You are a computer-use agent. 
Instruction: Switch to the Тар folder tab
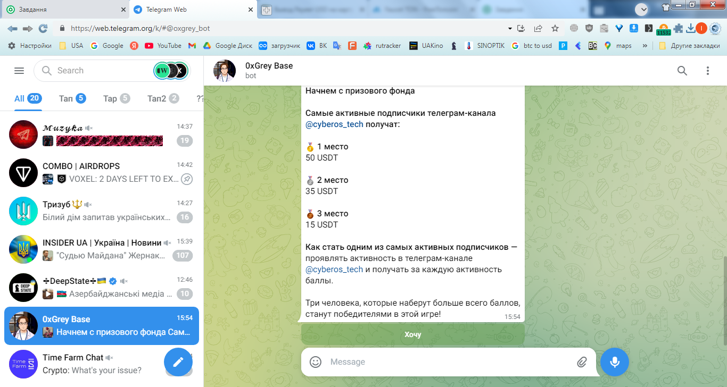coord(117,98)
